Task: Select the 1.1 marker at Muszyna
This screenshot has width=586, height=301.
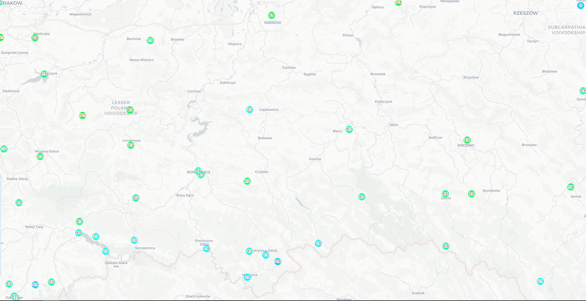Action: [x=247, y=277]
